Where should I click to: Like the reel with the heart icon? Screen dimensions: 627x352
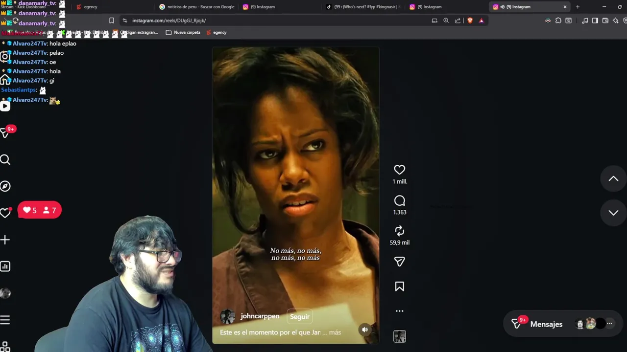[x=399, y=170]
